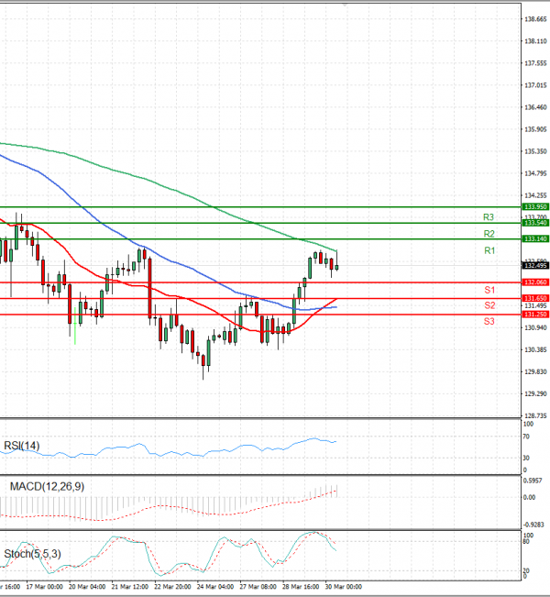Click the Stochastic 80 level value
Image resolution: width=550 pixels, height=597 pixels.
tap(526, 541)
